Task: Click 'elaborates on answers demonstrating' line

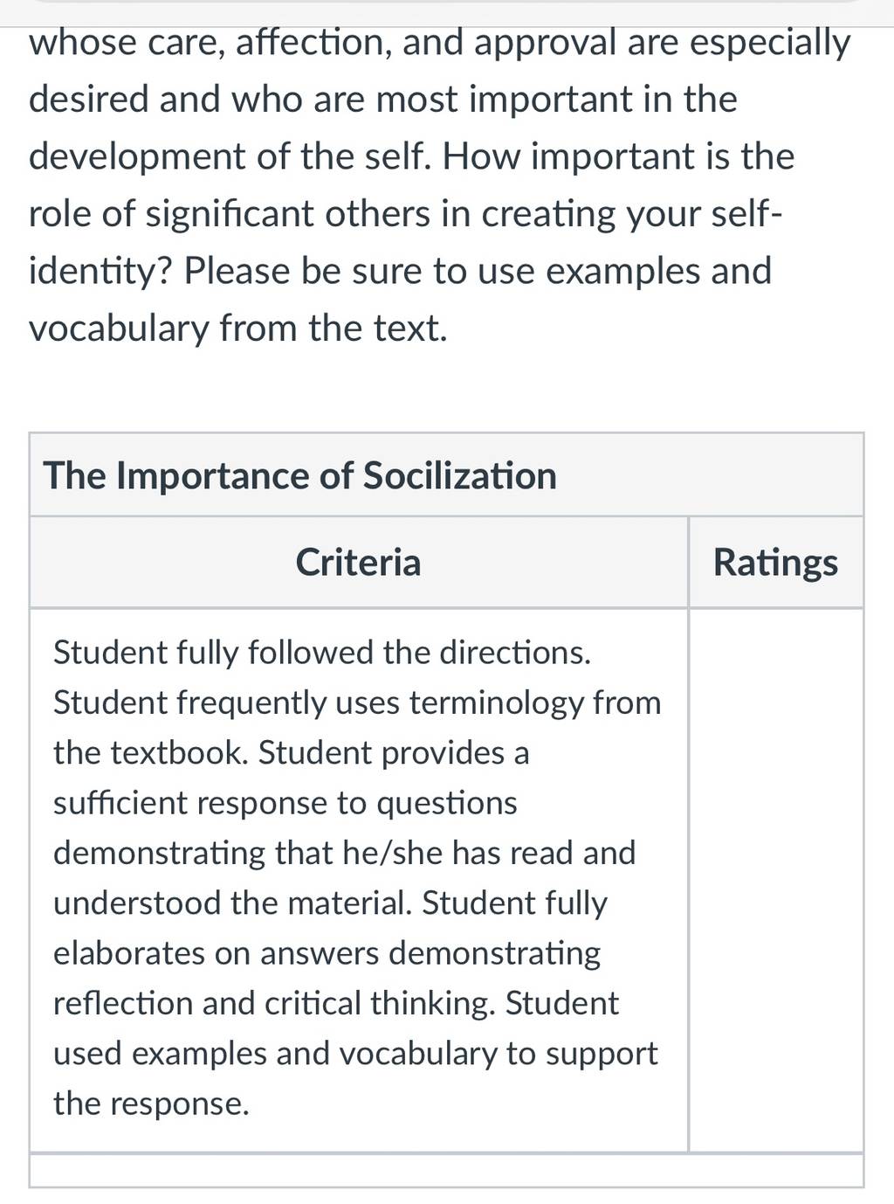Action: (327, 953)
